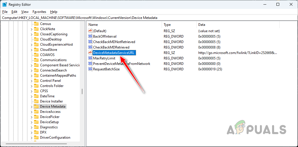Expand the DateTime key chevron
The image size is (298, 147).
pyautogui.click(x=31, y=96)
